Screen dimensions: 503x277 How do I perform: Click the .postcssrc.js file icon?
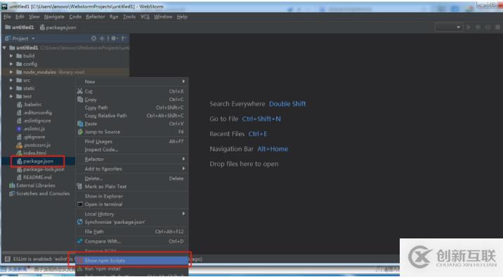[x=19, y=145]
